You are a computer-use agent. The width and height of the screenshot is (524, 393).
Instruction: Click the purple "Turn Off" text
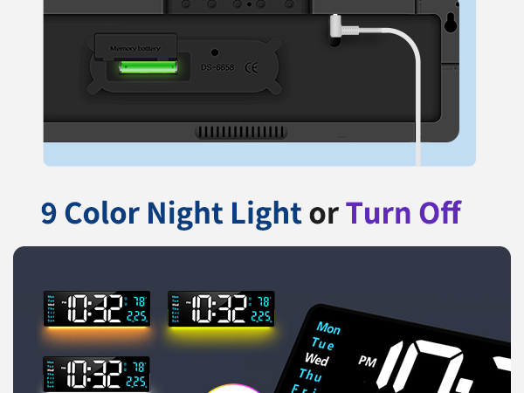(403, 212)
